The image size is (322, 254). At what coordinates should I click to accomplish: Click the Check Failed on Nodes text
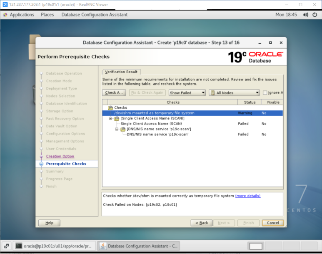click(140, 205)
